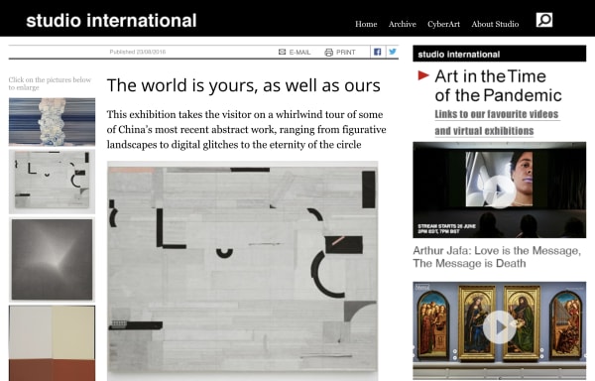Open About Studio page

click(x=495, y=24)
